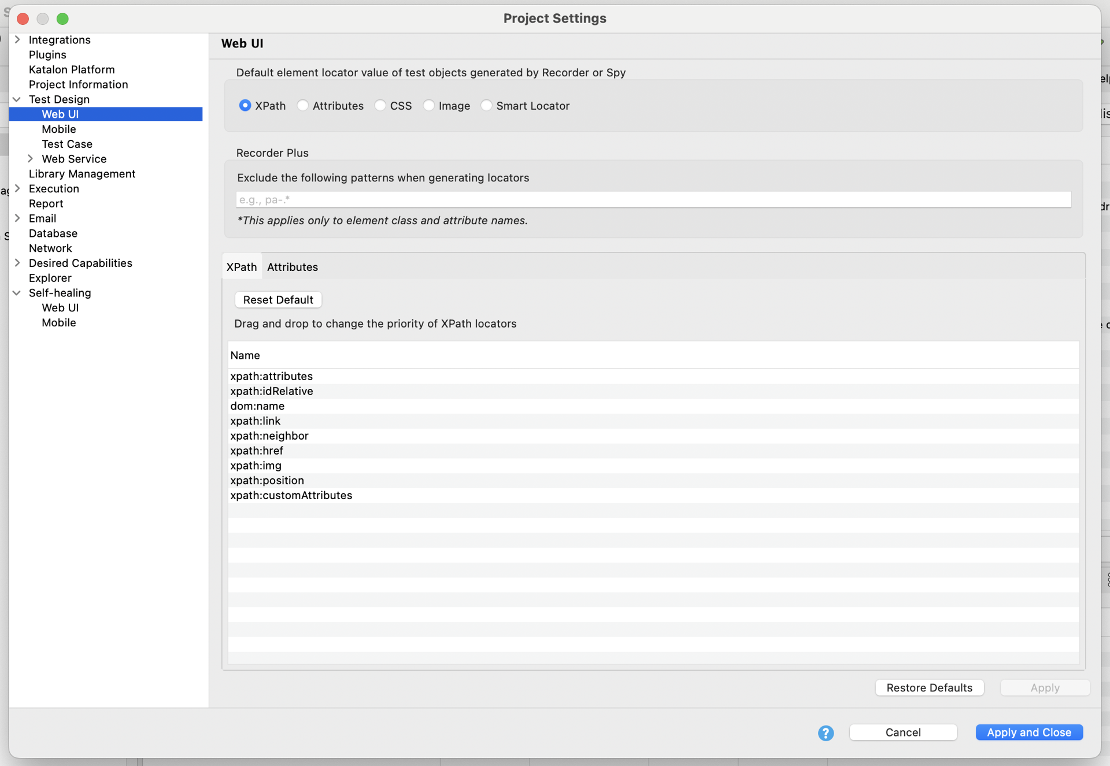Image resolution: width=1110 pixels, height=766 pixels.
Task: Expand the Desired Capabilities node
Action: [17, 263]
